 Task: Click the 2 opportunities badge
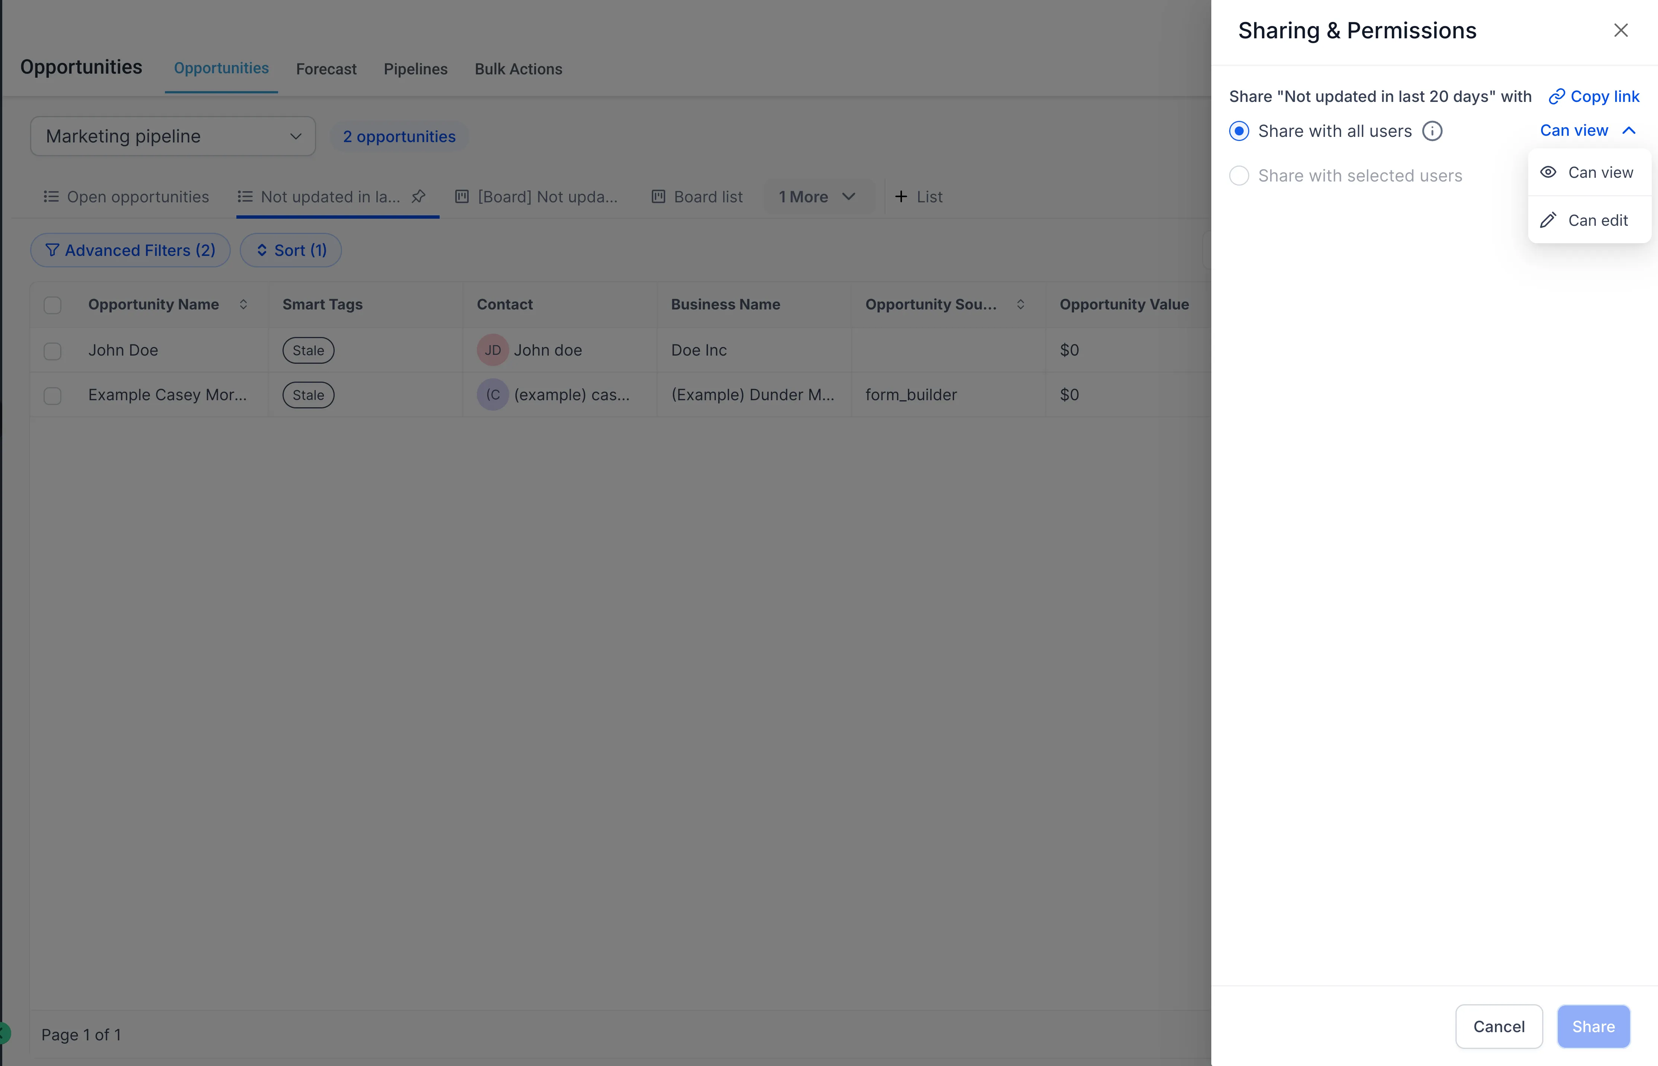[x=399, y=136]
